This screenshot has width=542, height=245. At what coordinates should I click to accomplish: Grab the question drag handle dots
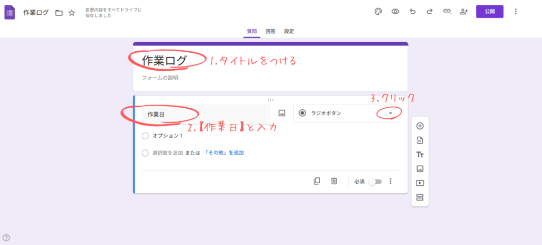click(x=270, y=100)
